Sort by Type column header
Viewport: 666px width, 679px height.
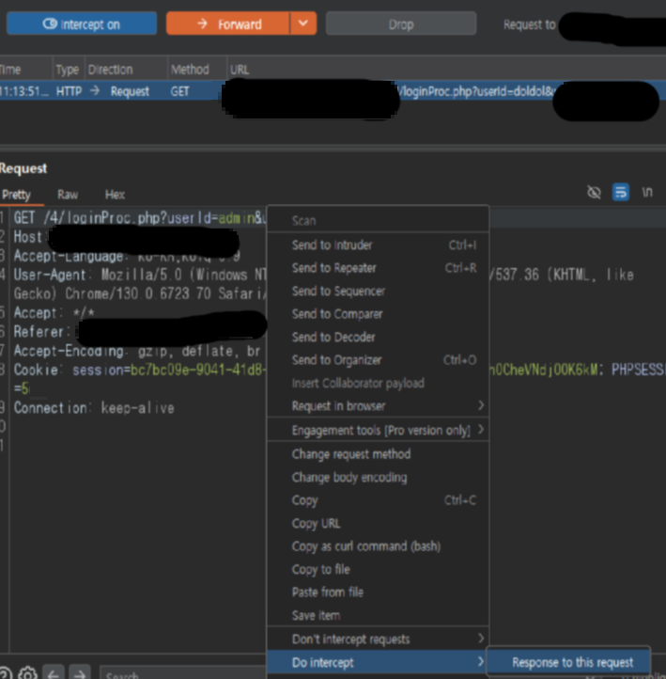(x=68, y=70)
